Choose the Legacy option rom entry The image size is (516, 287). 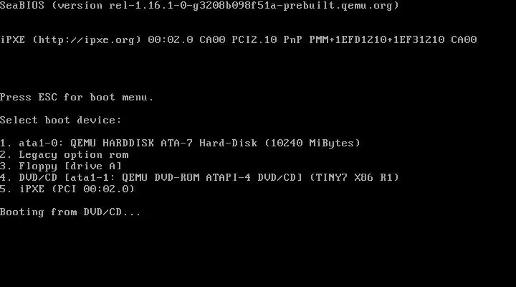click(64, 154)
